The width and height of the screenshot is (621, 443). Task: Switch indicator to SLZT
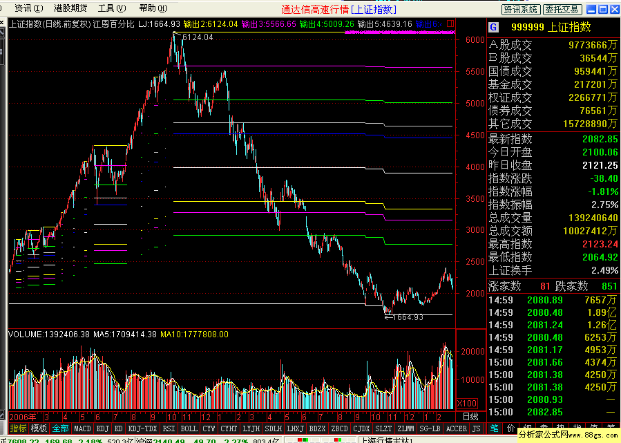coord(383,428)
